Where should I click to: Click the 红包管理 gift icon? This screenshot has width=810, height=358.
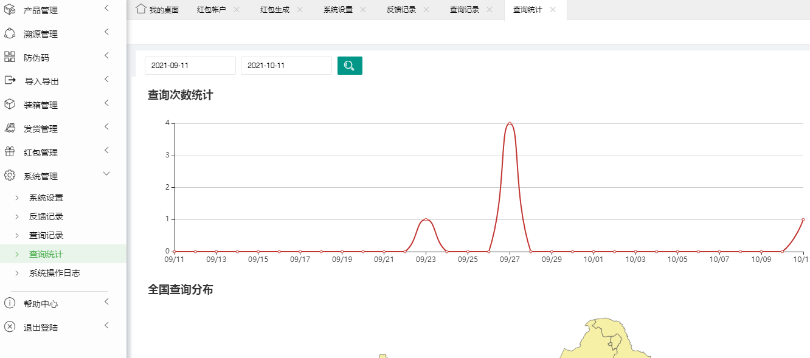[x=10, y=152]
